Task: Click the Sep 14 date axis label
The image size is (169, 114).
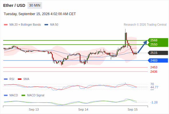Action: click(x=83, y=109)
